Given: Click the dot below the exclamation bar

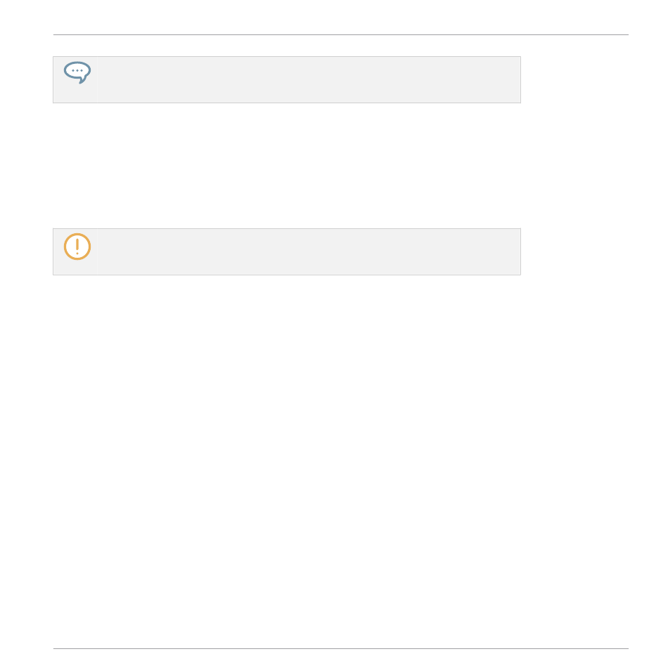Looking at the screenshot, I should 77,254.
